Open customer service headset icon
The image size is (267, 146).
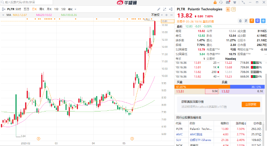tap(221, 2)
